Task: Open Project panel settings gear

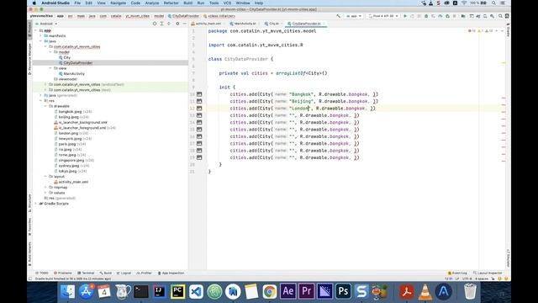Action: (x=177, y=24)
